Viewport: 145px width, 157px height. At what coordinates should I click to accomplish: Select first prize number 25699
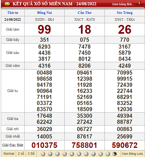coord(124,137)
